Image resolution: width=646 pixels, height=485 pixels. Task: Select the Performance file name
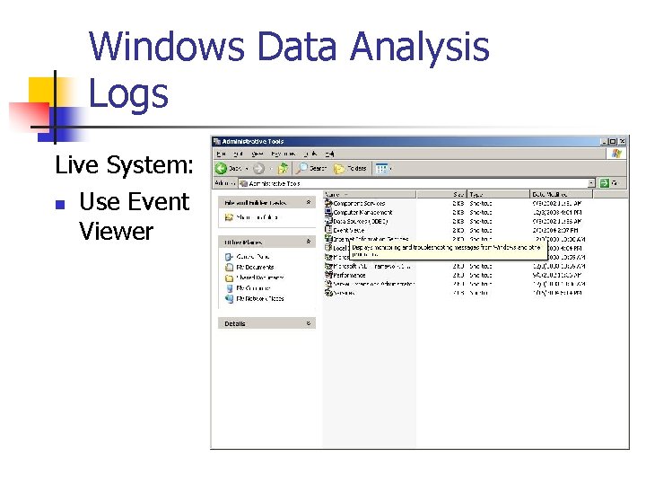click(x=349, y=275)
